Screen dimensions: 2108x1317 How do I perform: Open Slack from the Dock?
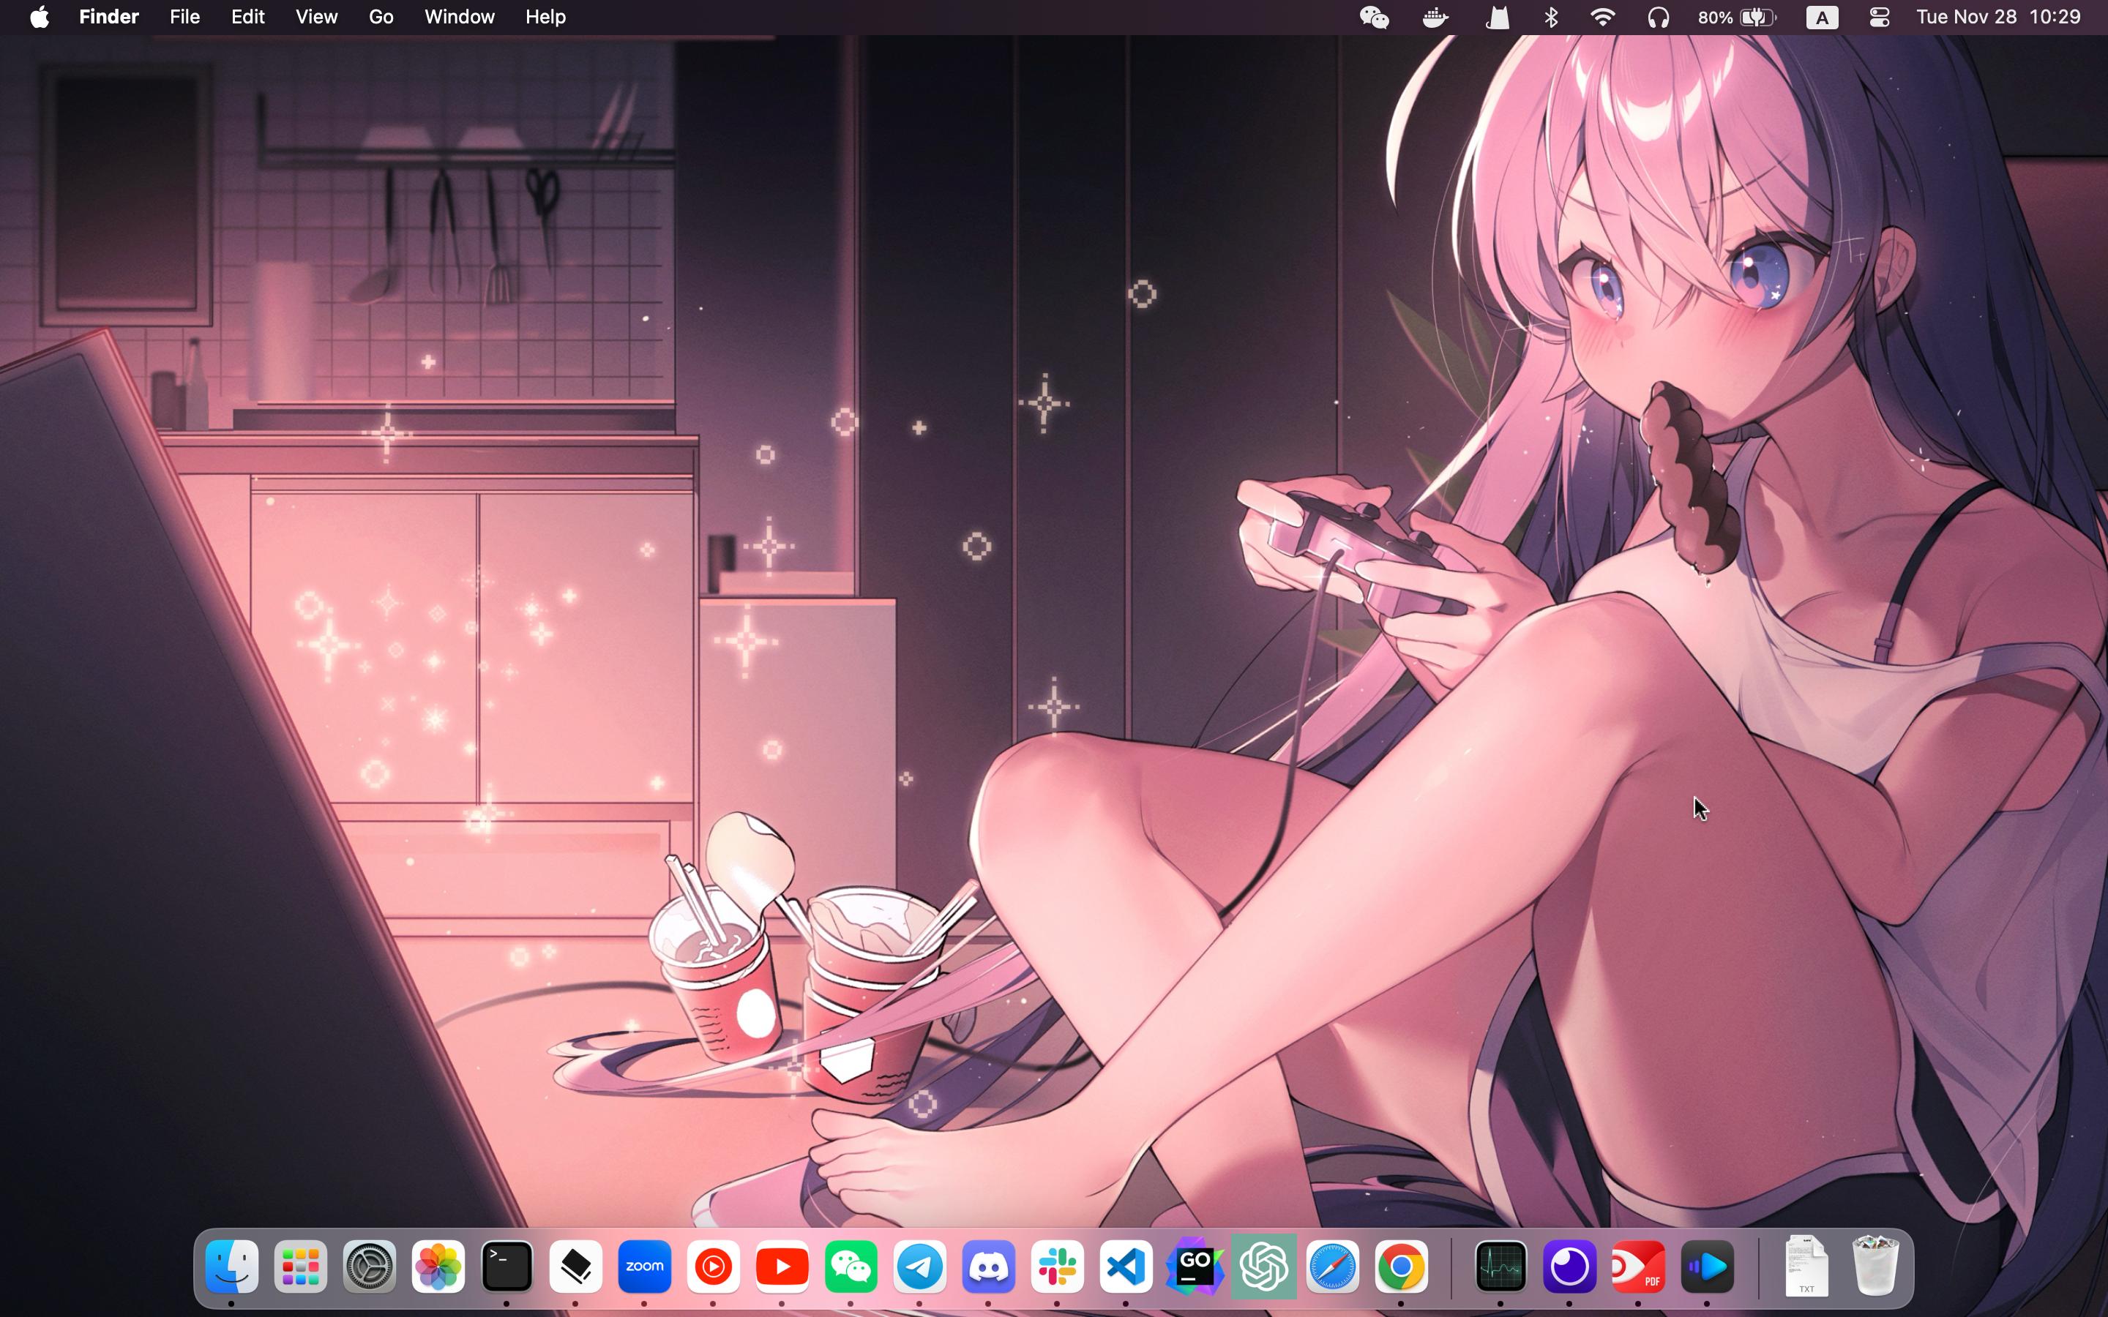pyautogui.click(x=1057, y=1267)
